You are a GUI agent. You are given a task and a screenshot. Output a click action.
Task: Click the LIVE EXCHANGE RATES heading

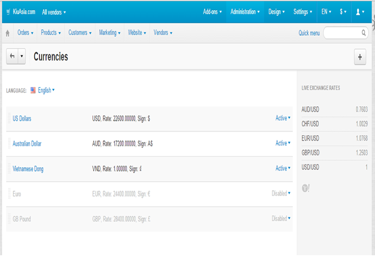pyautogui.click(x=321, y=88)
